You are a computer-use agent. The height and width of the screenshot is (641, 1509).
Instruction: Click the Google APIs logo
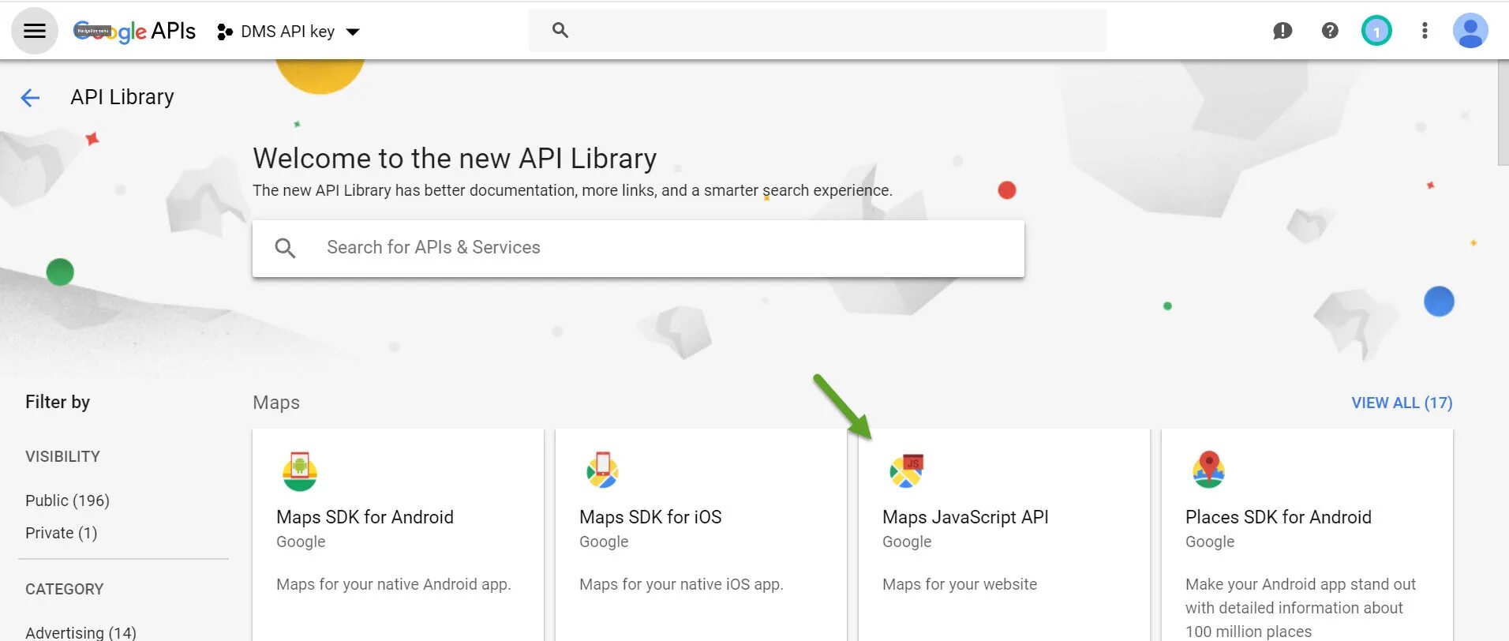pyautogui.click(x=134, y=31)
